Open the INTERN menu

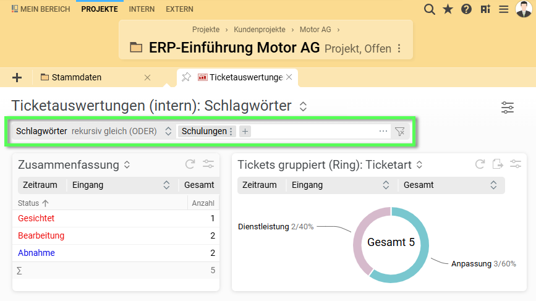click(x=142, y=9)
